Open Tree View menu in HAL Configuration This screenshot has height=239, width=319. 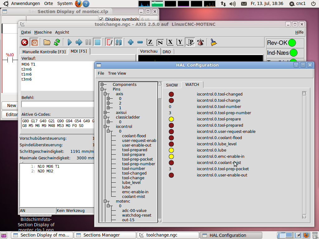[117, 73]
